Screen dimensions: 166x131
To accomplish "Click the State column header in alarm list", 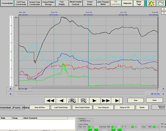I will tap(6, 118).
